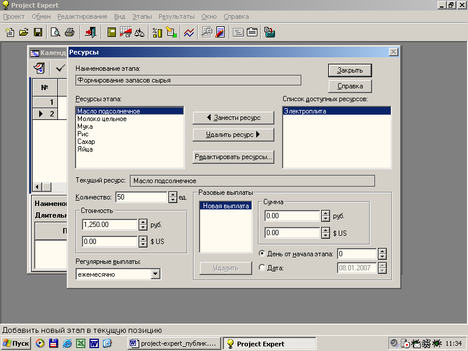Click the Количество spinner arrows
Image resolution: width=468 pixels, height=351 pixels.
point(173,197)
